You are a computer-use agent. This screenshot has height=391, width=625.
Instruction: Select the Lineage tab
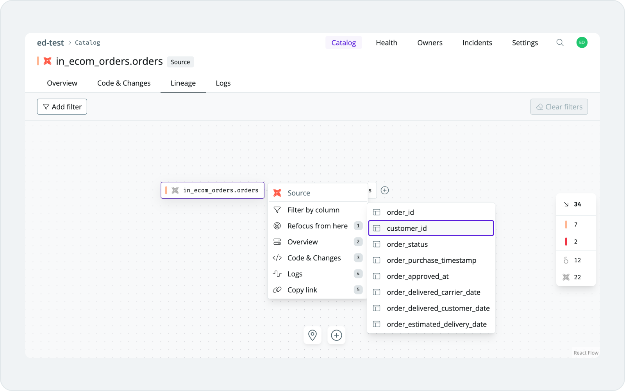click(183, 83)
